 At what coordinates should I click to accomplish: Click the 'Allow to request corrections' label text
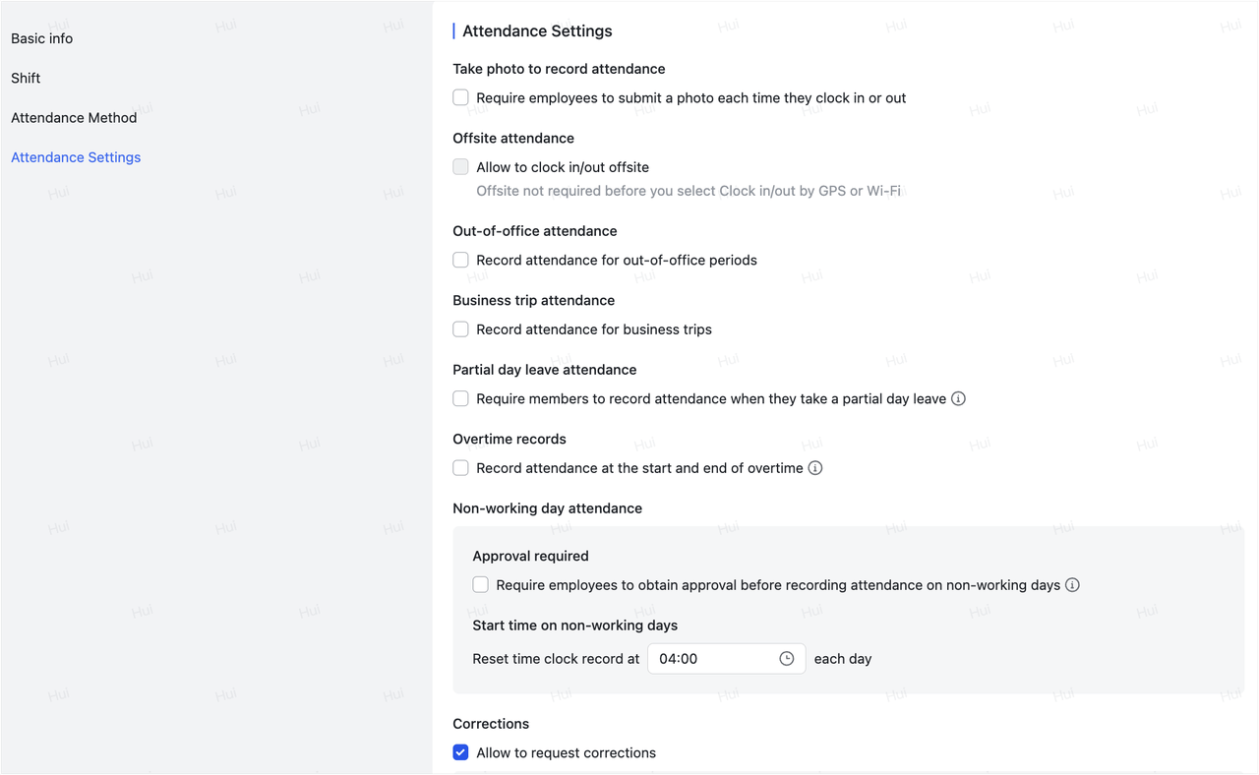[x=566, y=751]
